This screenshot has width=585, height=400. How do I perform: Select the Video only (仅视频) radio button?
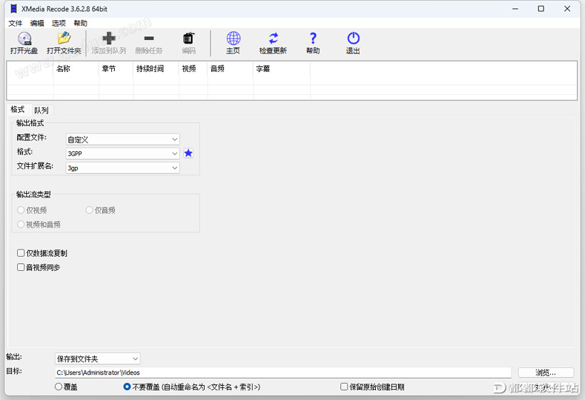21,210
